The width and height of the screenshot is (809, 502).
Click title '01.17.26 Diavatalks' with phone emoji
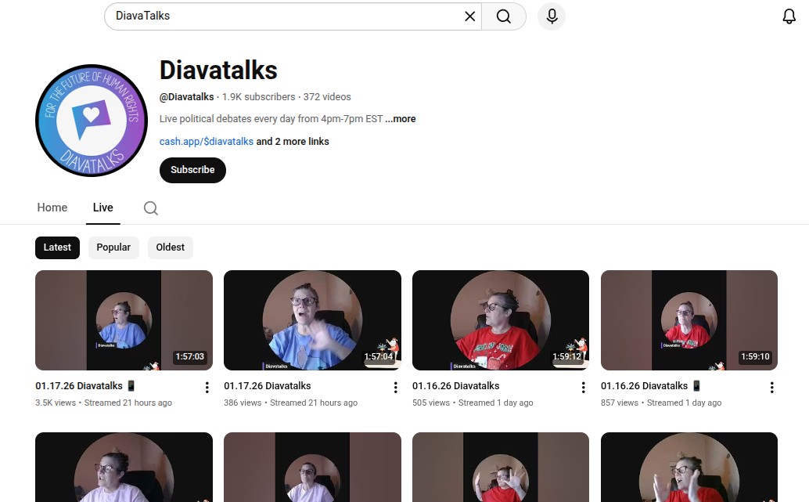pos(85,386)
